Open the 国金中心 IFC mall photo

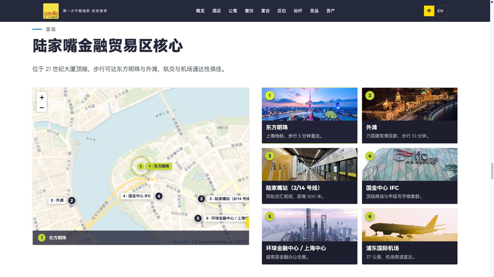click(410, 164)
